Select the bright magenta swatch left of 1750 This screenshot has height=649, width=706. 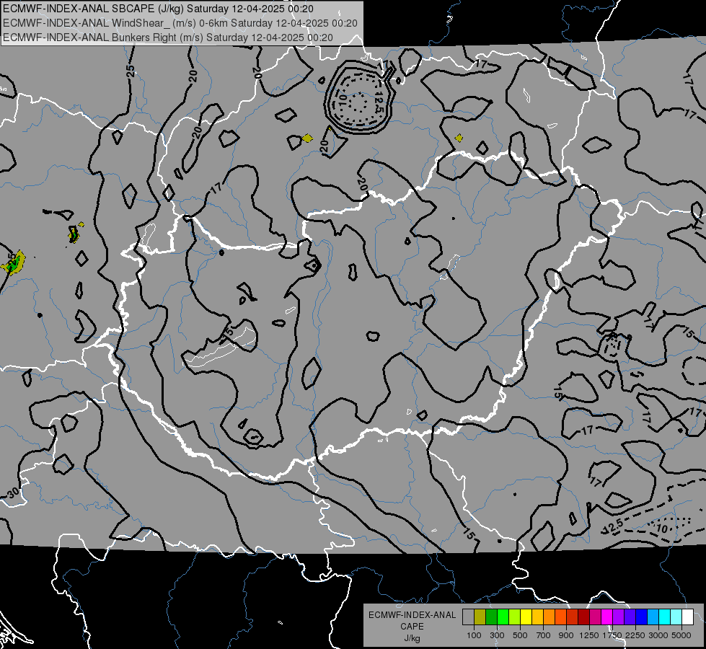pyautogui.click(x=607, y=617)
